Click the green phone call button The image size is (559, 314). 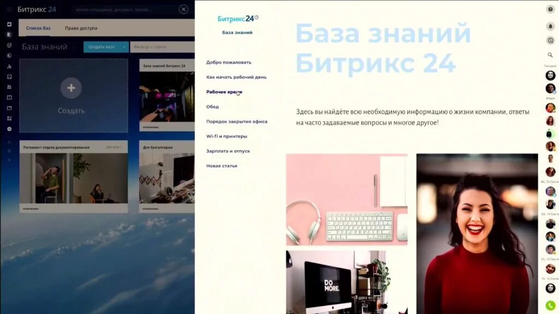click(550, 305)
